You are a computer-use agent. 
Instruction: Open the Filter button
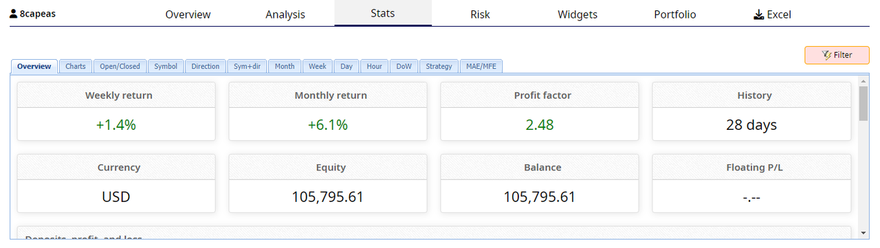837,55
